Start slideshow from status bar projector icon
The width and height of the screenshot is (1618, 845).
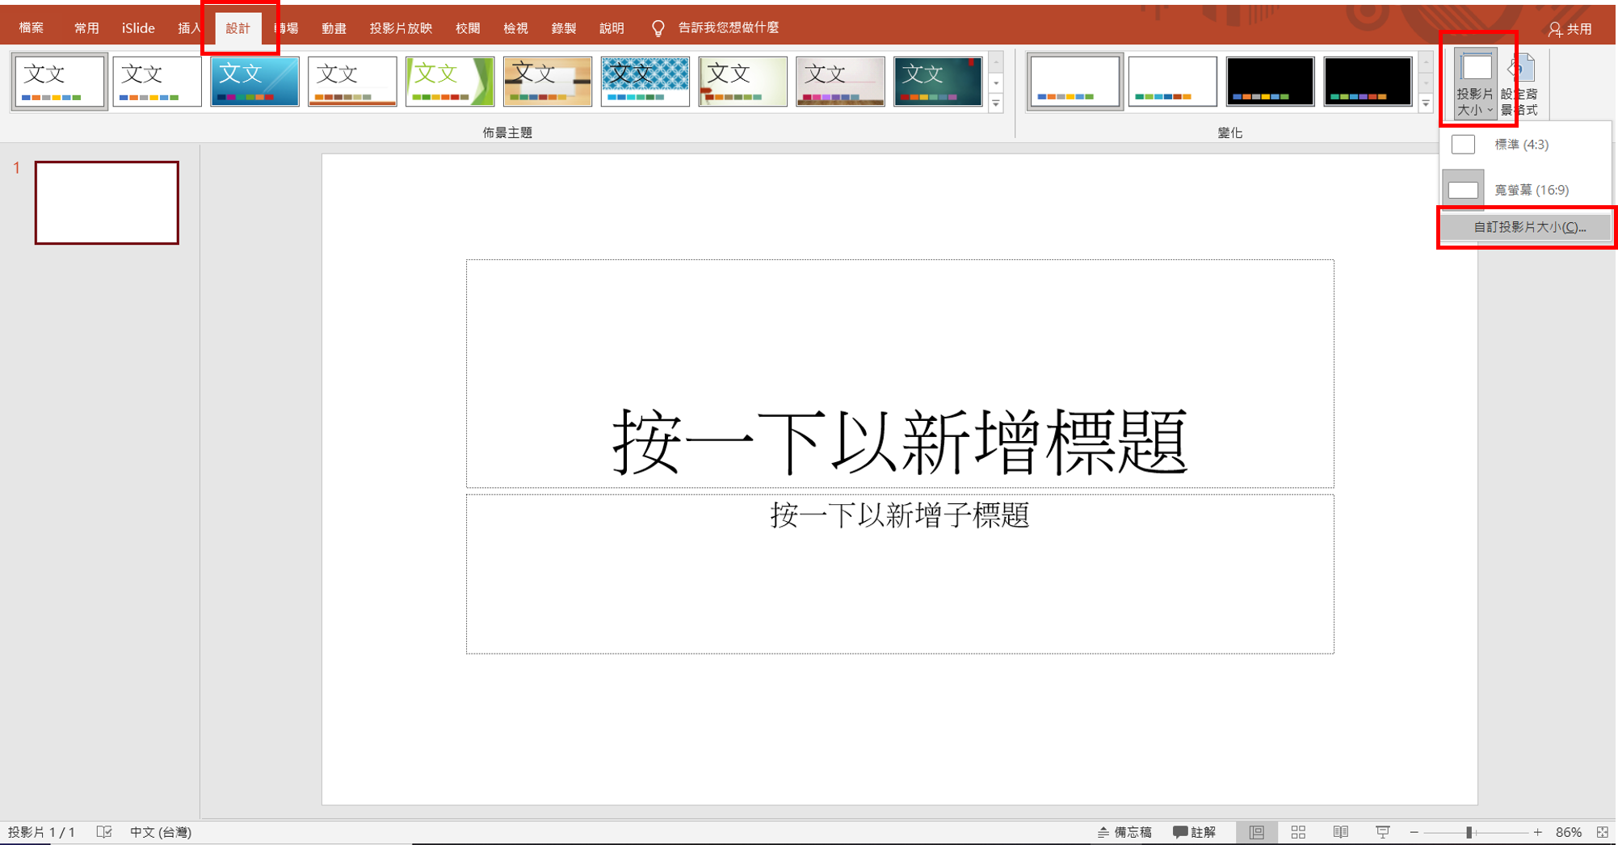point(1384,831)
